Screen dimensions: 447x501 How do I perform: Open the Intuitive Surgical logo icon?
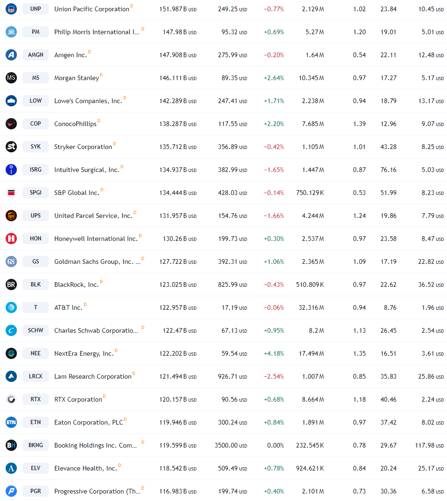(11, 170)
